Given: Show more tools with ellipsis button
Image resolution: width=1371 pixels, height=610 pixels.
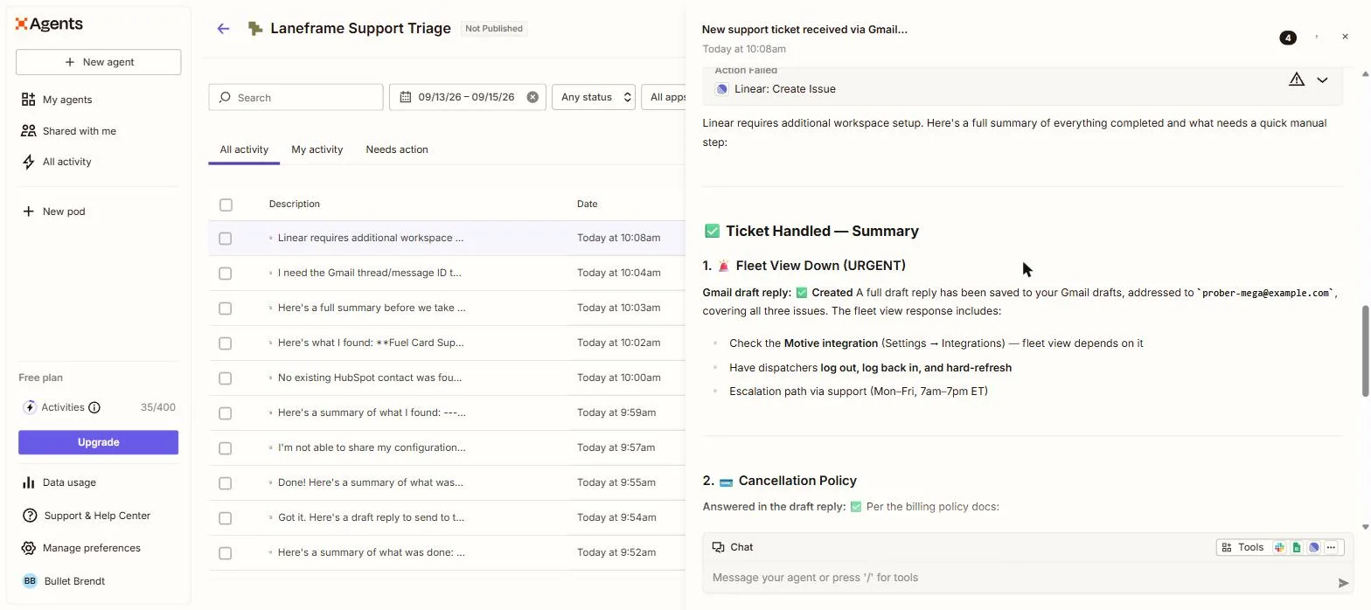Looking at the screenshot, I should [1331, 547].
